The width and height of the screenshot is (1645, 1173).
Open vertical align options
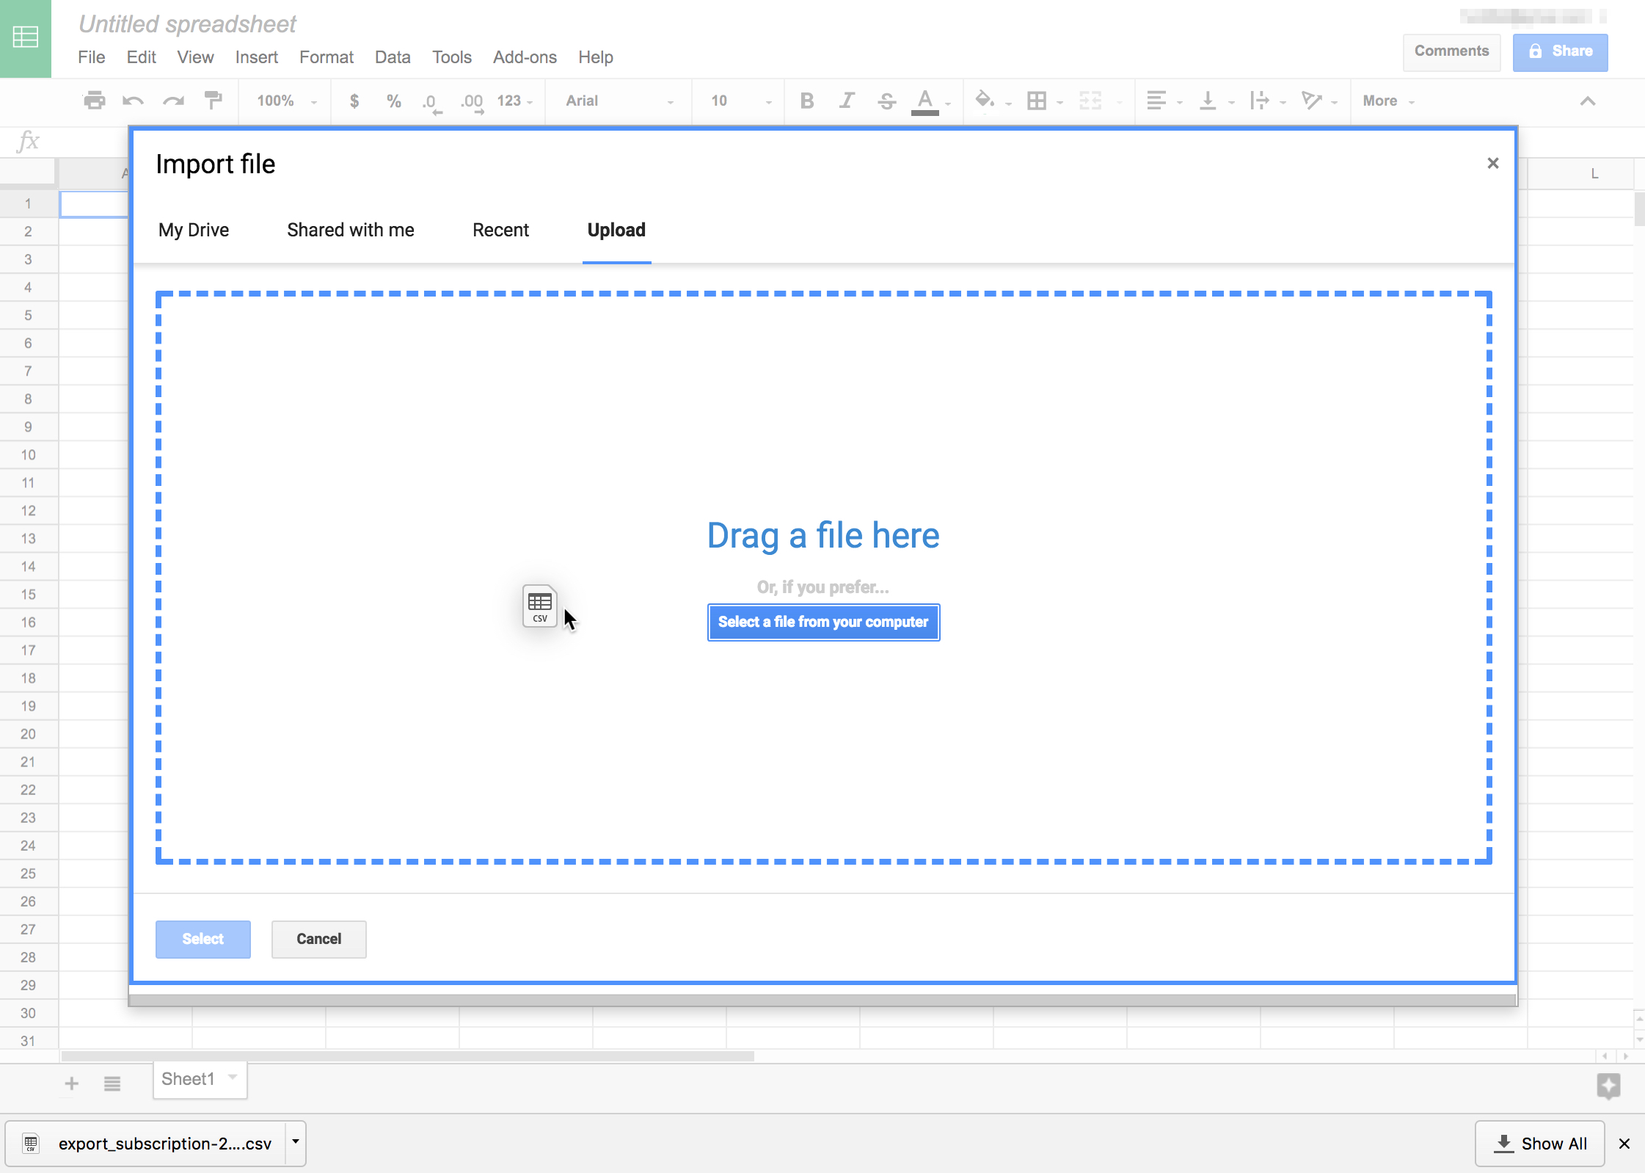pyautogui.click(x=1208, y=101)
